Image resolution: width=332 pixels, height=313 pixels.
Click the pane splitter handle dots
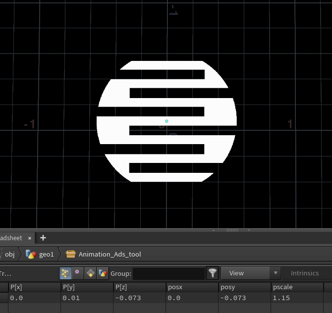pos(232,230)
